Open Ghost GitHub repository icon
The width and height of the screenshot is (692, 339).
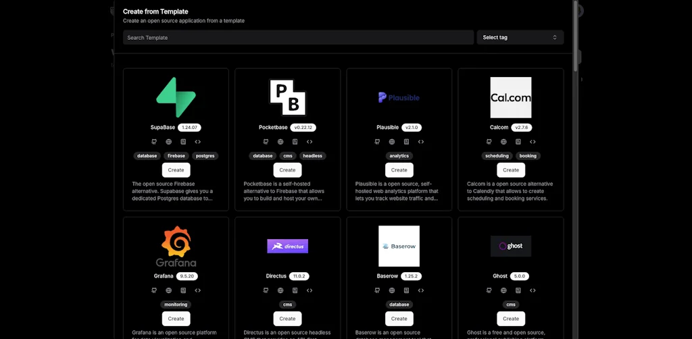489,290
